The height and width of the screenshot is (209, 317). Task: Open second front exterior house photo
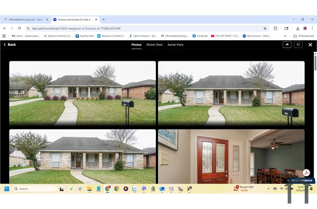tap(231, 94)
